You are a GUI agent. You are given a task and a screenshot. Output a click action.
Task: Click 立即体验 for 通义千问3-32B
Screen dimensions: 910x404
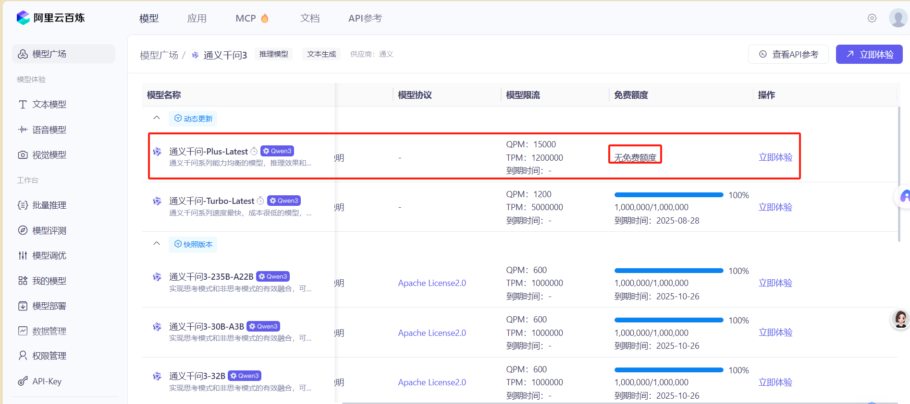(775, 382)
